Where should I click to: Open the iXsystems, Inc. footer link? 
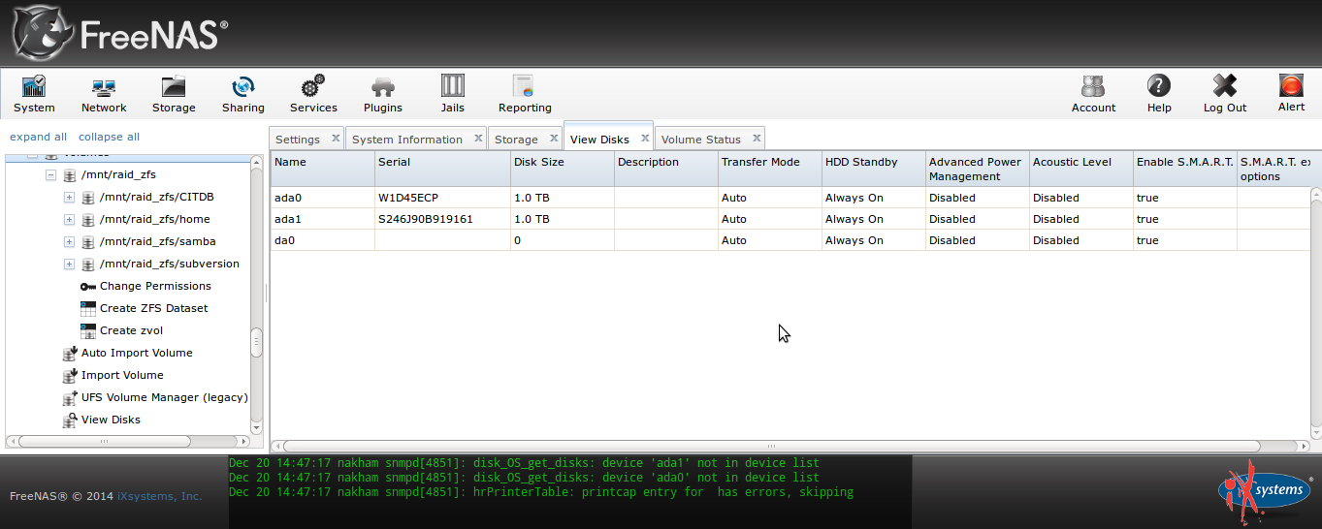160,496
